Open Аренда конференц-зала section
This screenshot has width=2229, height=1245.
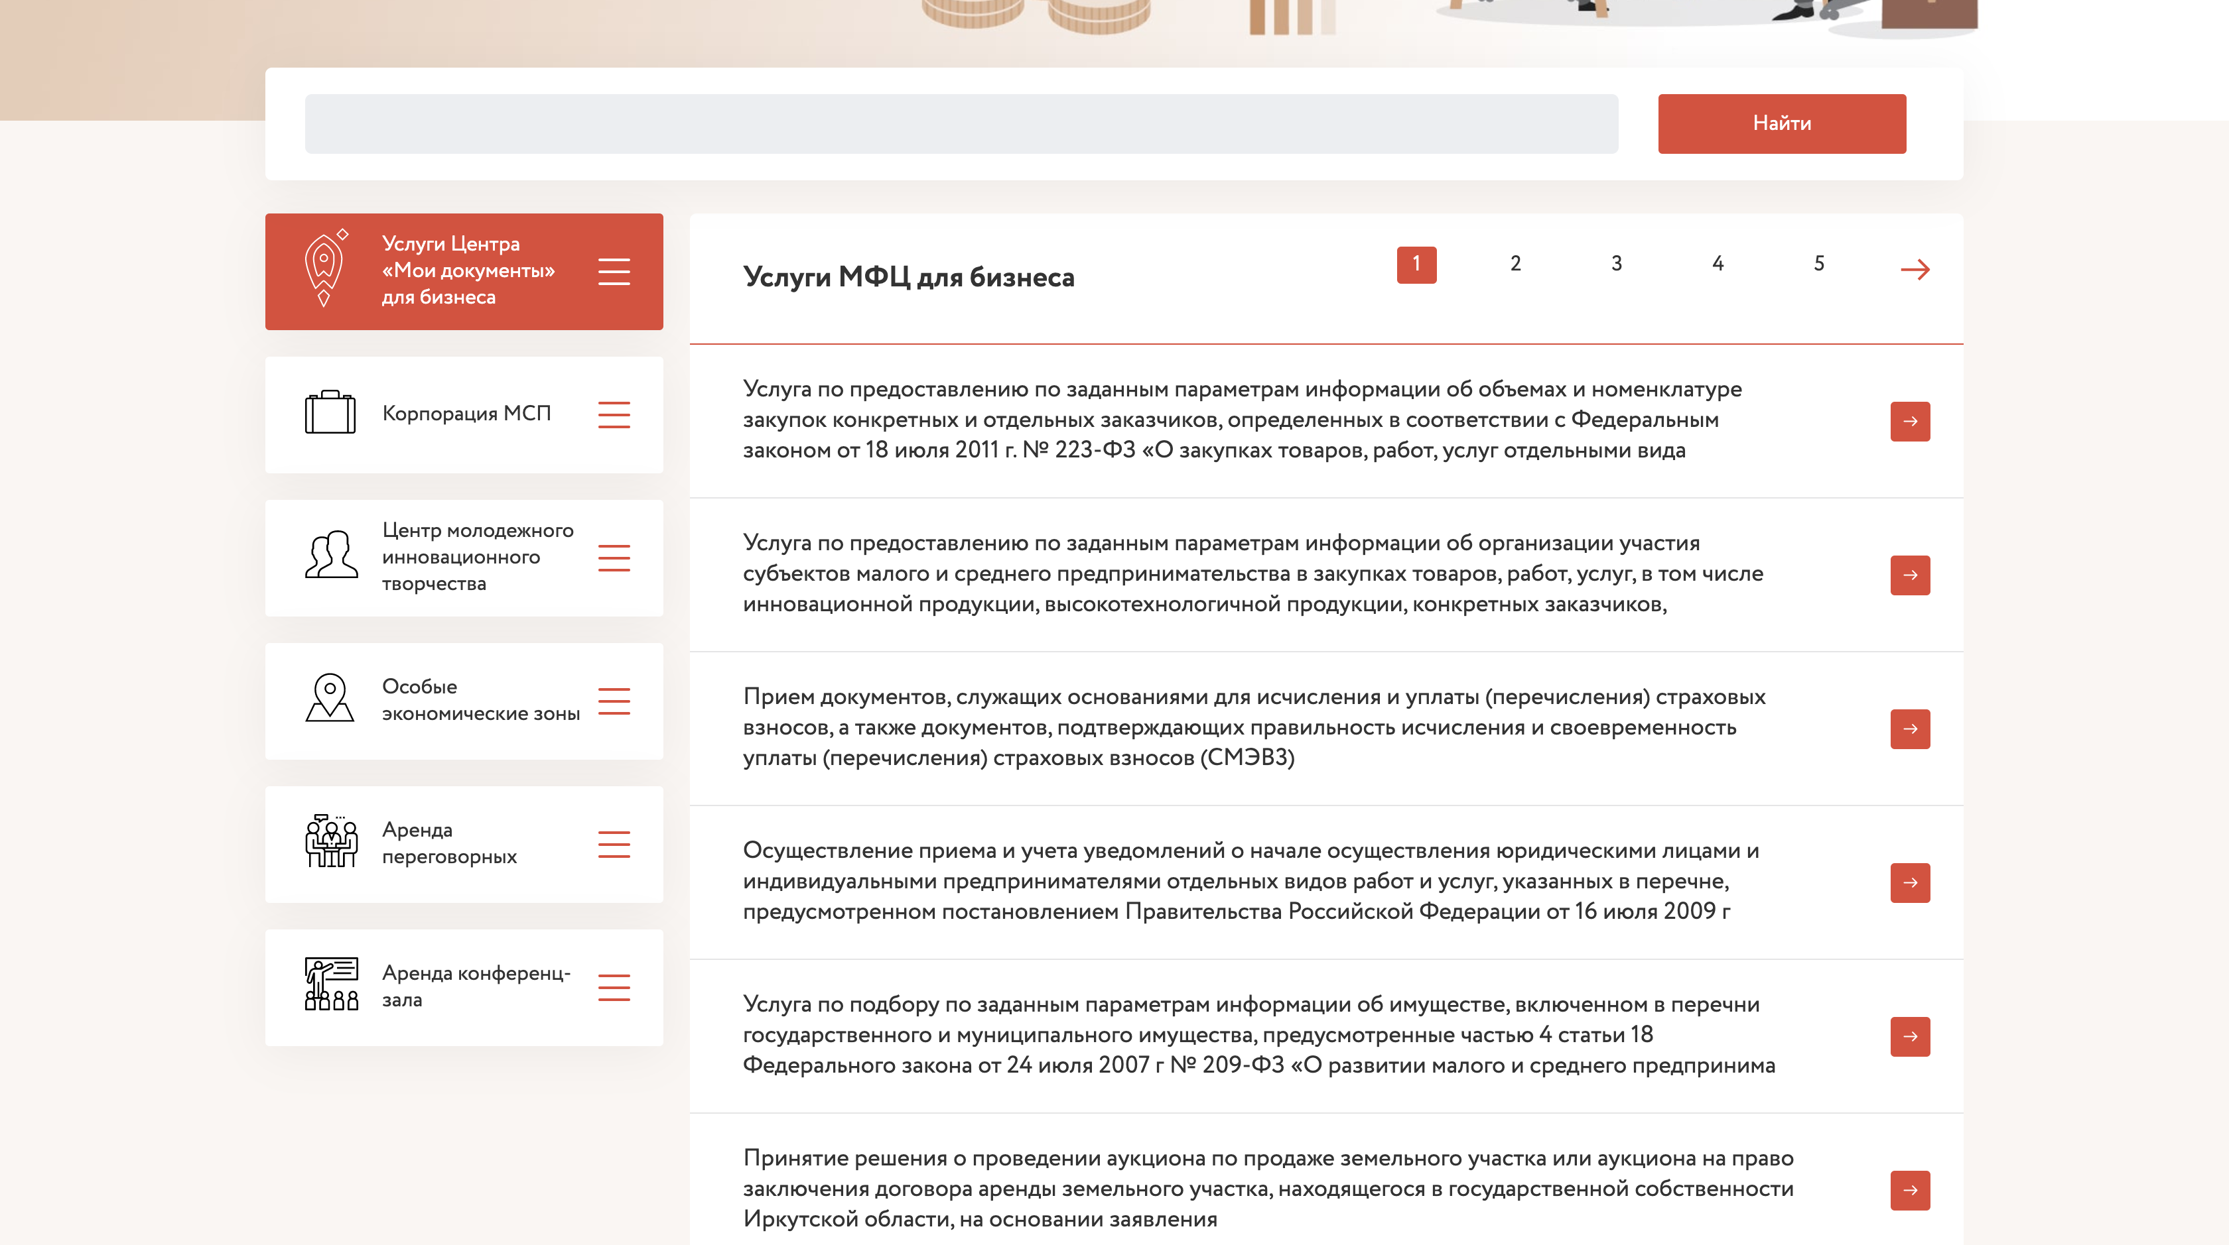[x=464, y=987]
